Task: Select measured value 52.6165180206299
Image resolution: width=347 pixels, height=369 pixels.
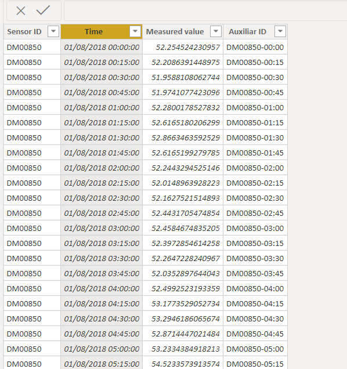Action: tap(183, 122)
